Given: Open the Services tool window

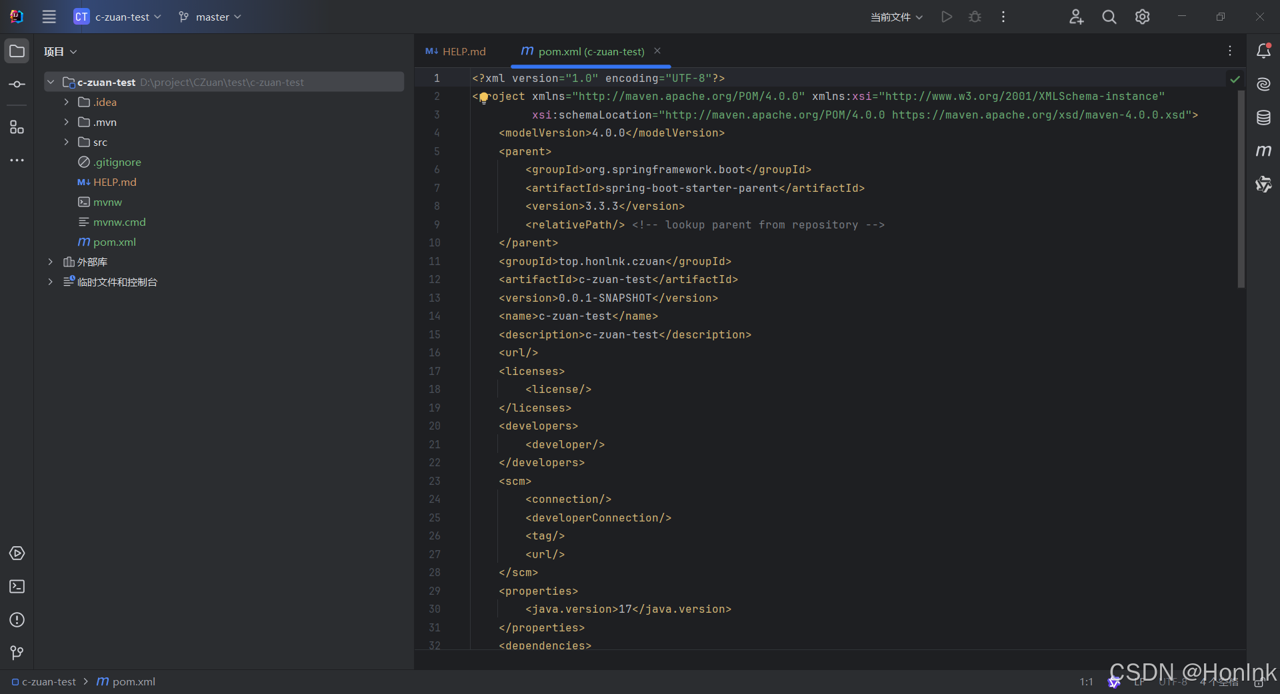Looking at the screenshot, I should 17,553.
